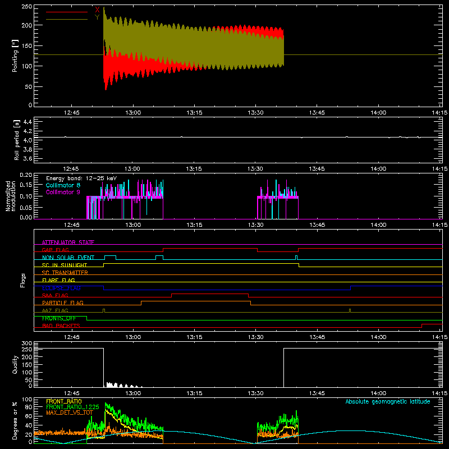This screenshot has height=449, width=449.
Task: Click the magenta Collimator 9 legend entry
Action: [x=63, y=192]
